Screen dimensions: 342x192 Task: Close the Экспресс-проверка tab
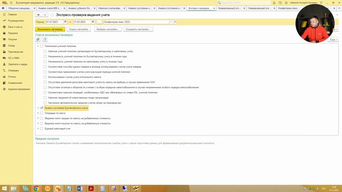214,8
